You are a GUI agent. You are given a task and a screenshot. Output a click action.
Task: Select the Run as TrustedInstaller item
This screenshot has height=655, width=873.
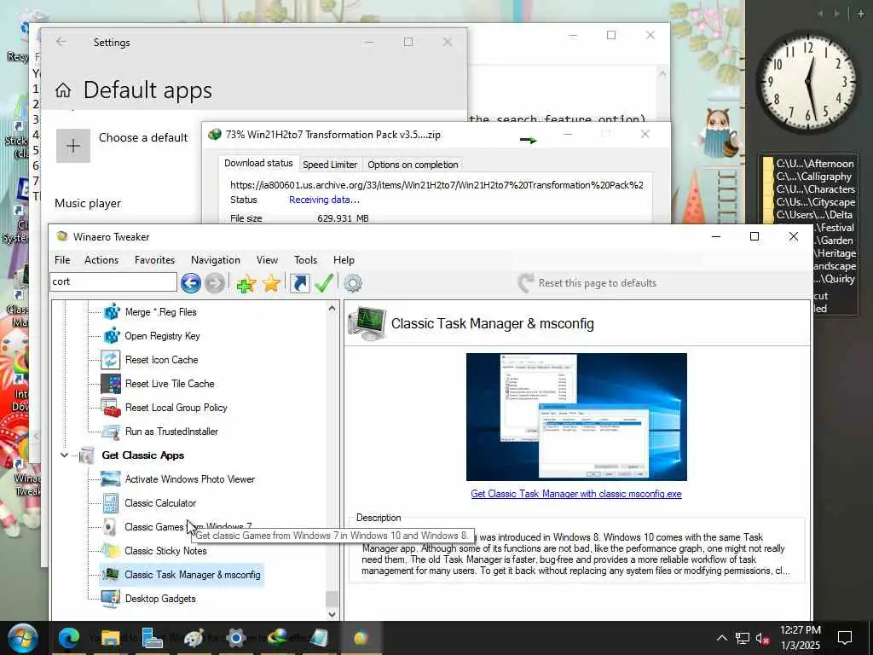click(171, 432)
